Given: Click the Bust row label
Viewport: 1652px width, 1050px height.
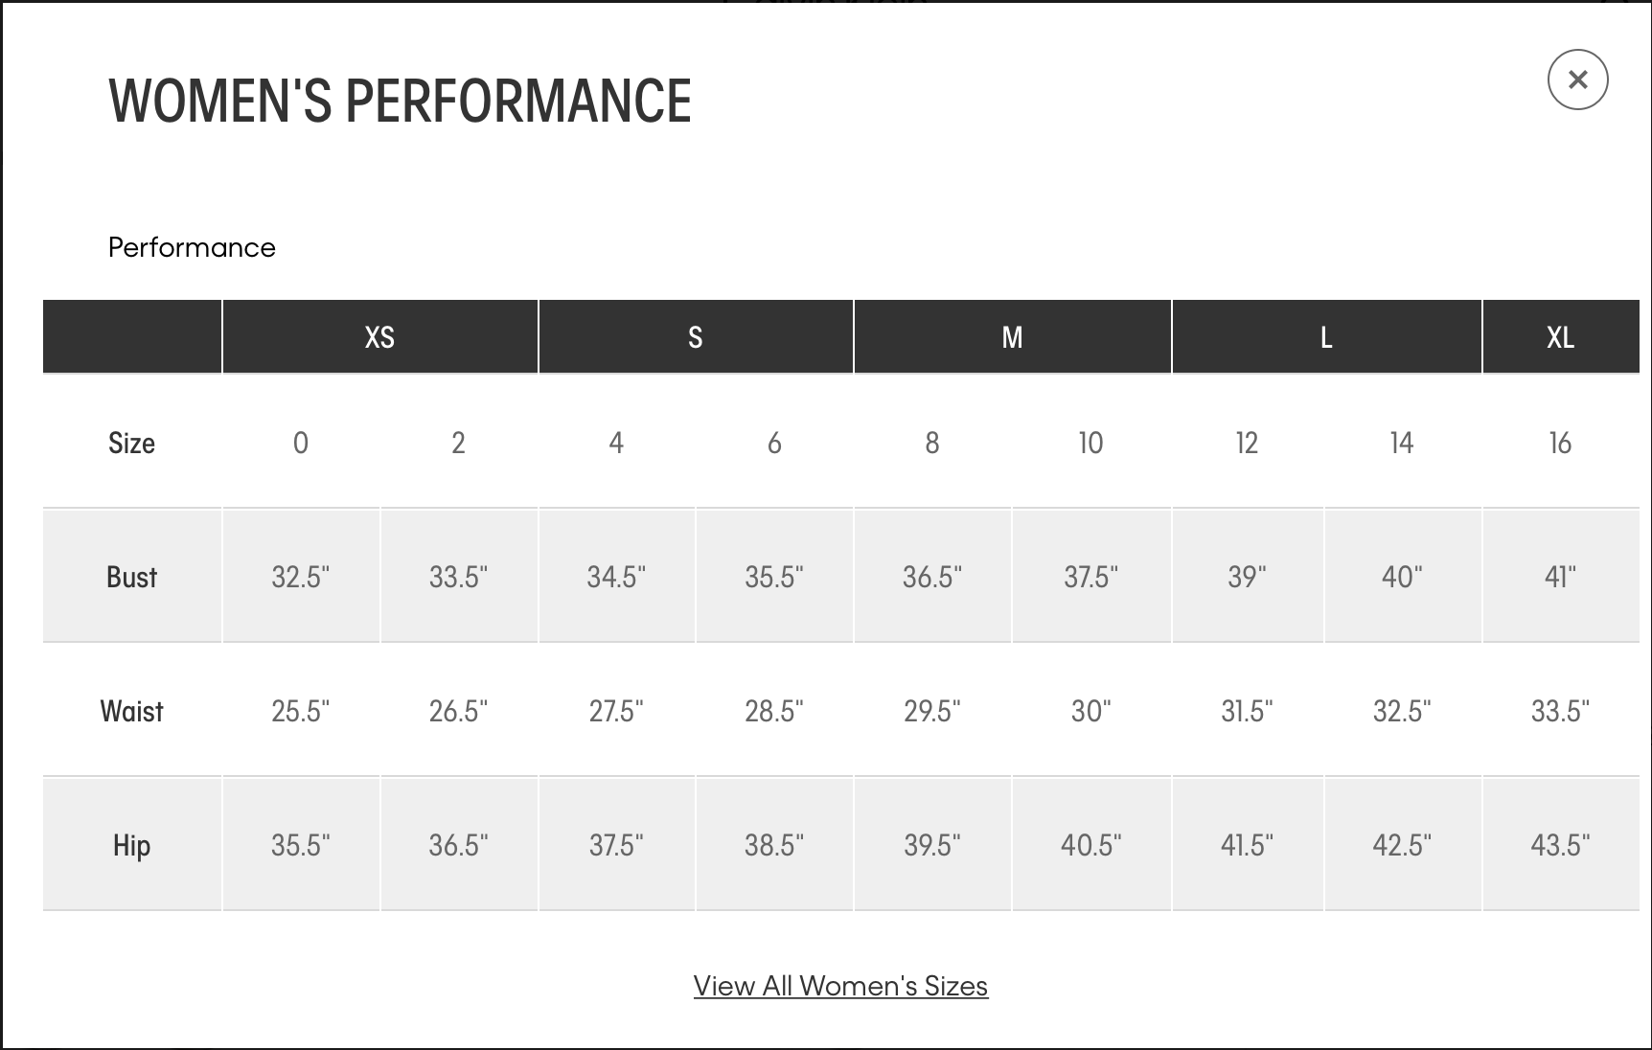Looking at the screenshot, I should coord(131,576).
